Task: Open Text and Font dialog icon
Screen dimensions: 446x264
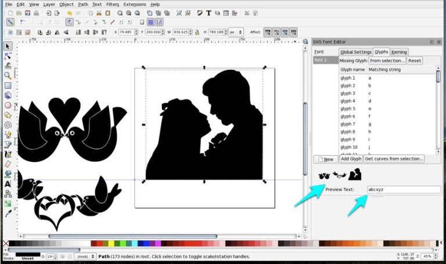Action: click(x=209, y=13)
